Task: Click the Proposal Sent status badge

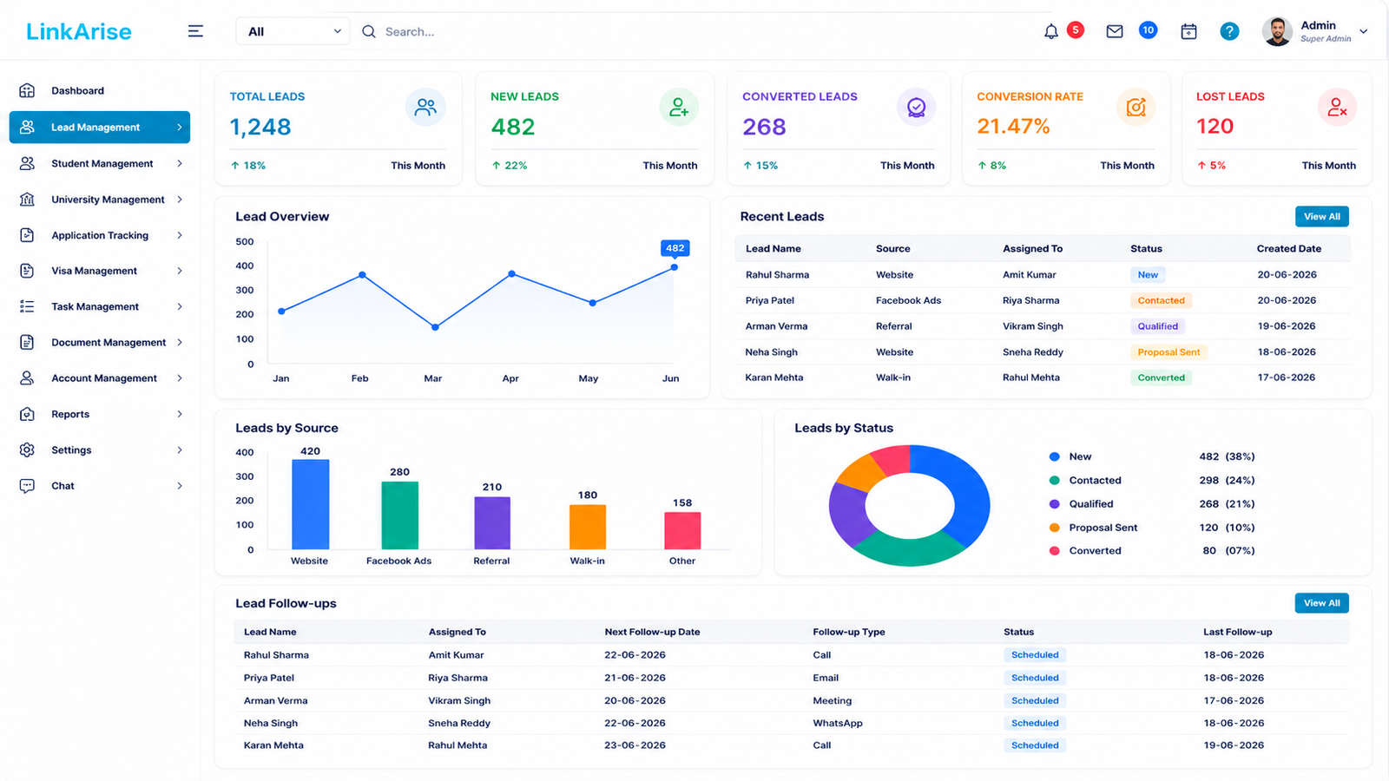Action: pos(1168,352)
